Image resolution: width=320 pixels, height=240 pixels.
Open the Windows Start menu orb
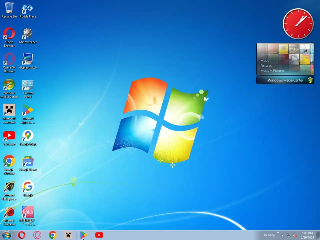point(7,235)
